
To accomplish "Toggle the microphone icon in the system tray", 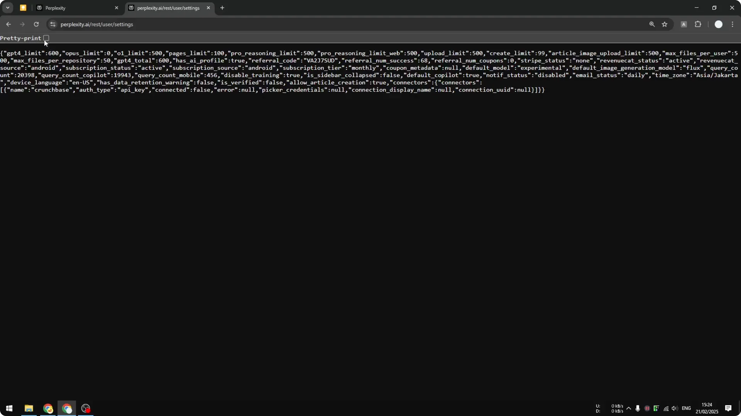I will pos(638,409).
